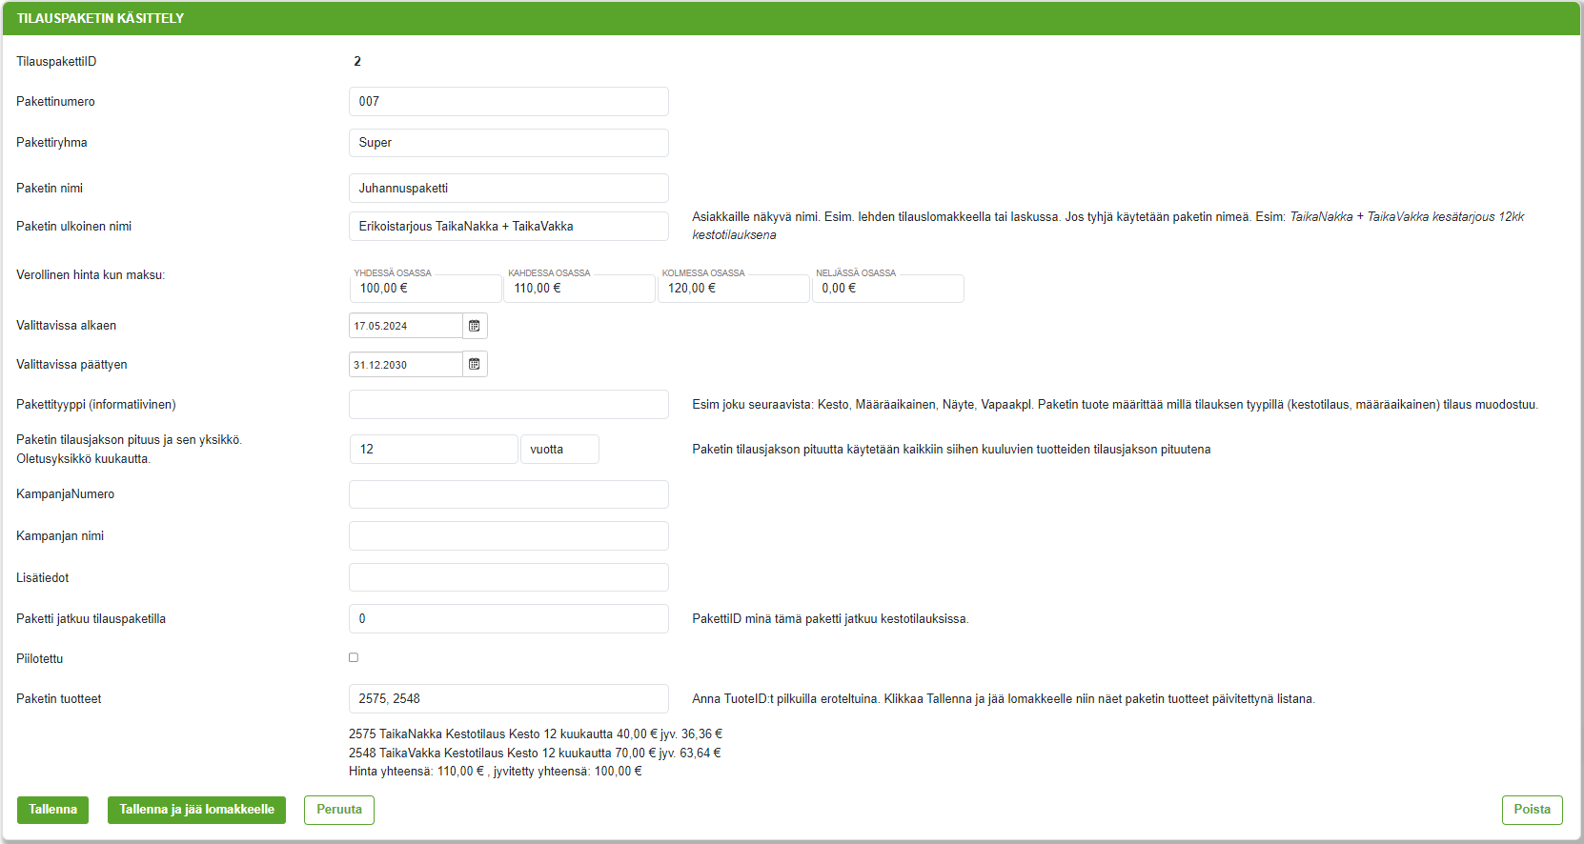Delete package with Poista button
Screen dimensions: 1584x844
1533,810
